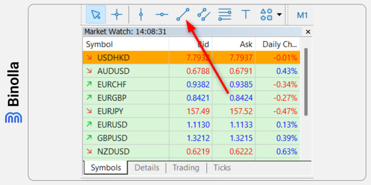
Task: Click EURCHF up-arrow icon
Action: point(89,84)
